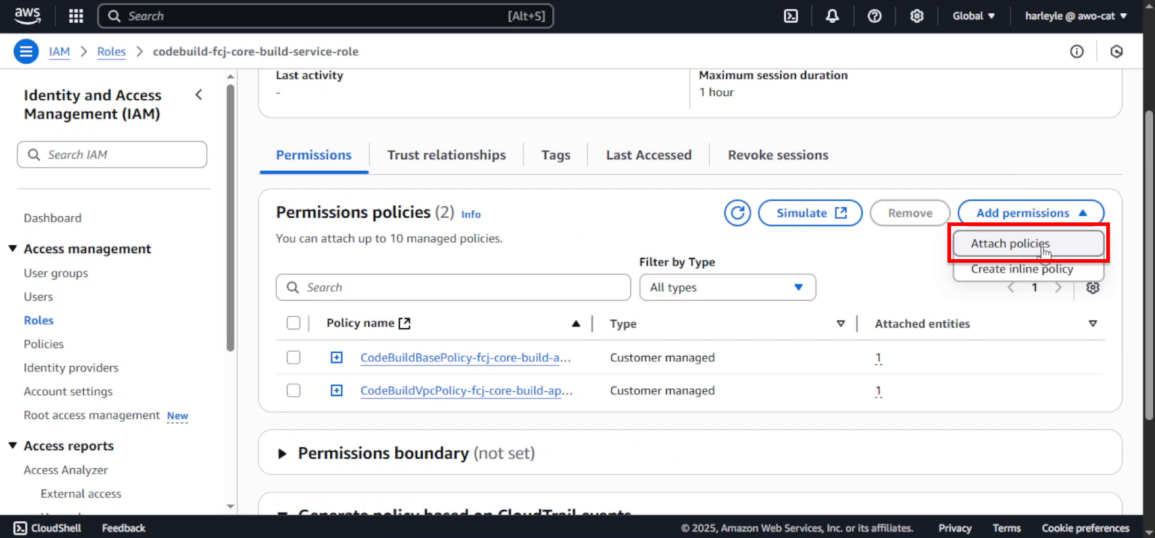Open the Global region dropdown
The height and width of the screenshot is (538, 1155).
point(973,16)
